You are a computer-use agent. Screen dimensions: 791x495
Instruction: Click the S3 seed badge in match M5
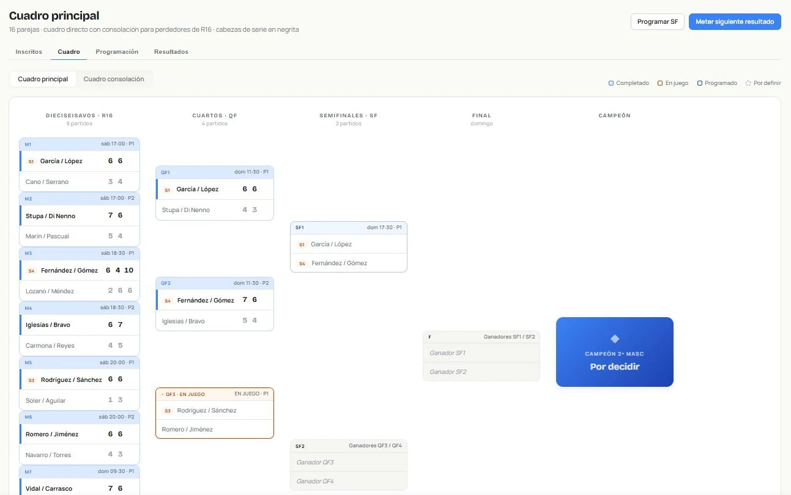[x=32, y=380]
